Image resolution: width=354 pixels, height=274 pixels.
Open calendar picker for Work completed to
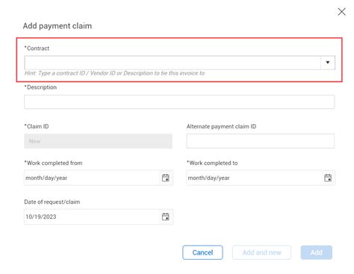[328, 178]
